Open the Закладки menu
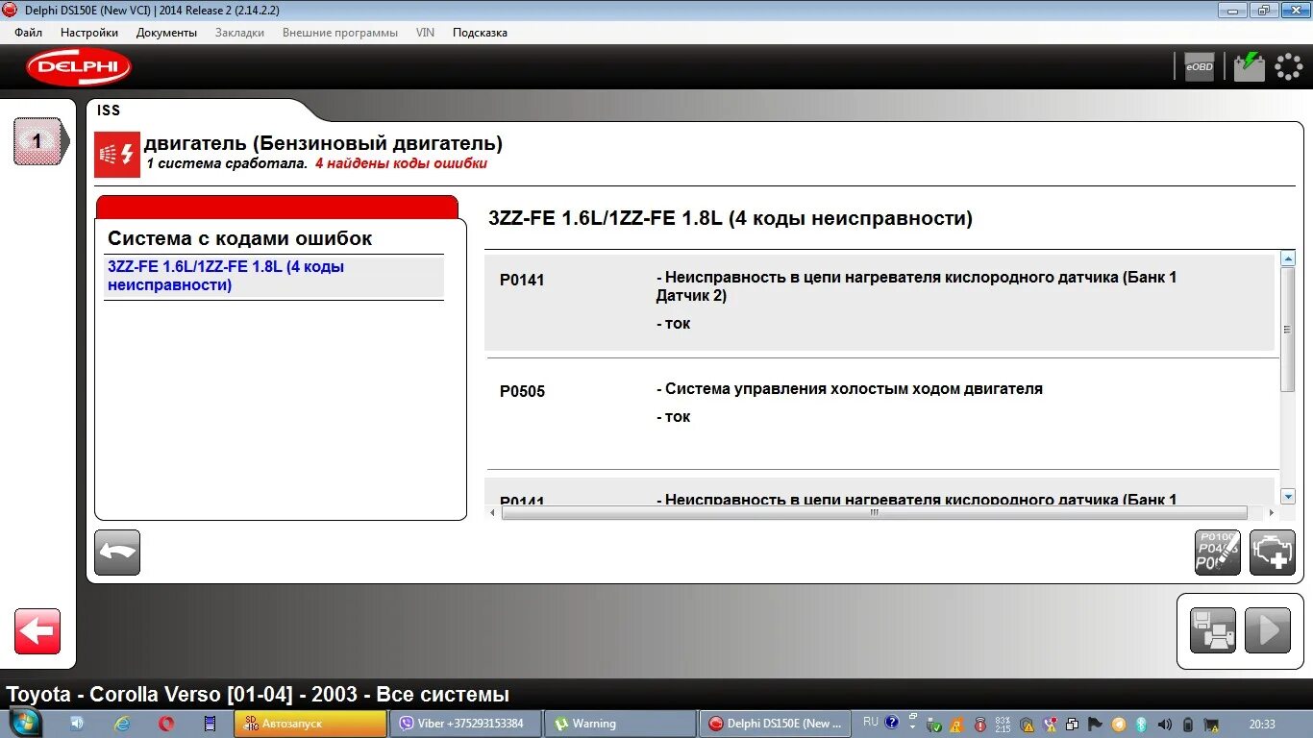This screenshot has height=738, width=1313. [x=239, y=33]
